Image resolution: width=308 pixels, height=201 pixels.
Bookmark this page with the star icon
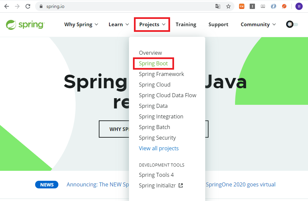(x=228, y=7)
